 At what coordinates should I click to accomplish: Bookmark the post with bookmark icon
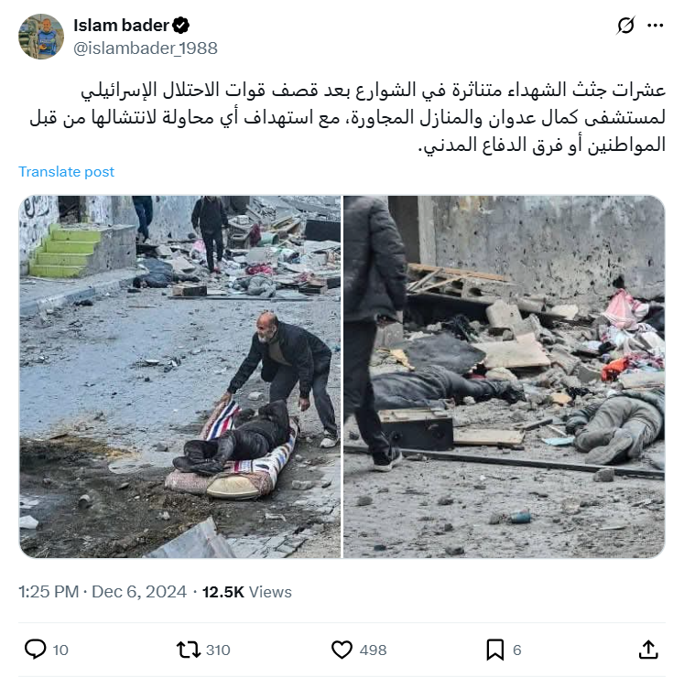(x=495, y=650)
